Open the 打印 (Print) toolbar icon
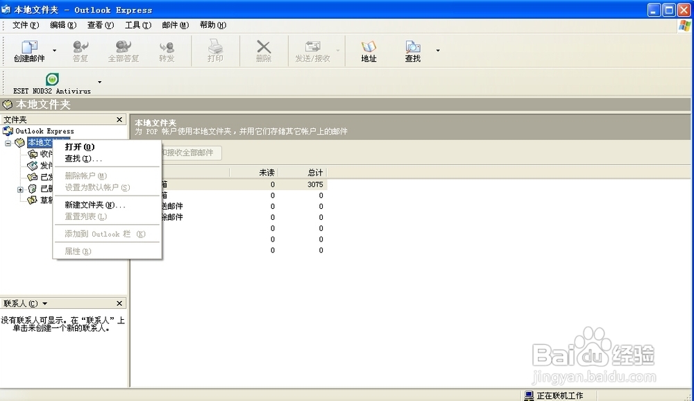Image resolution: width=694 pixels, height=401 pixels. point(215,50)
